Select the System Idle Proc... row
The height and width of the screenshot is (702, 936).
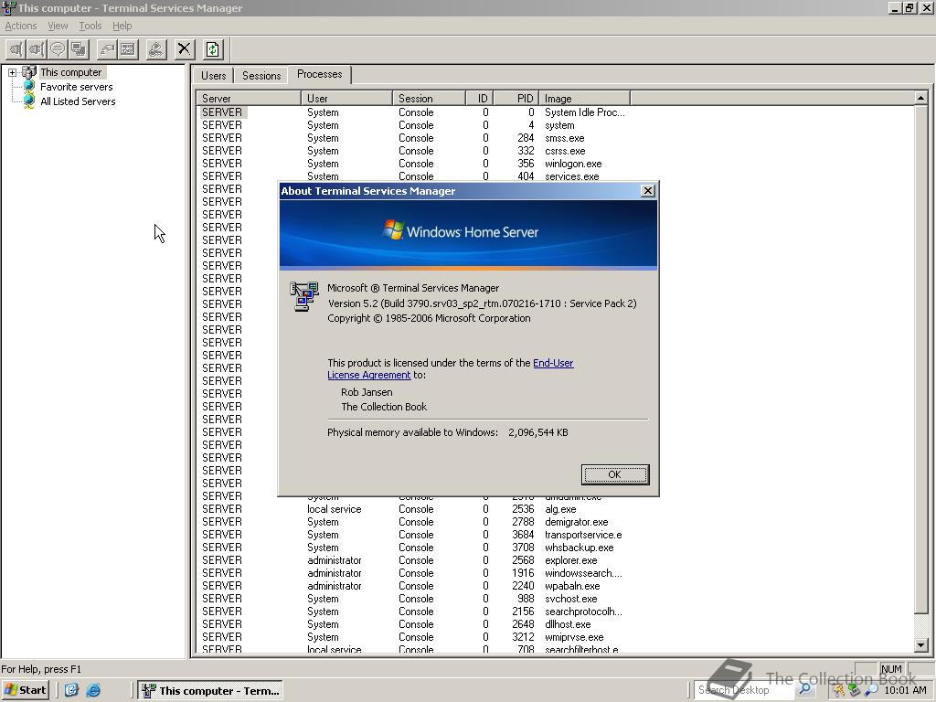coord(413,112)
